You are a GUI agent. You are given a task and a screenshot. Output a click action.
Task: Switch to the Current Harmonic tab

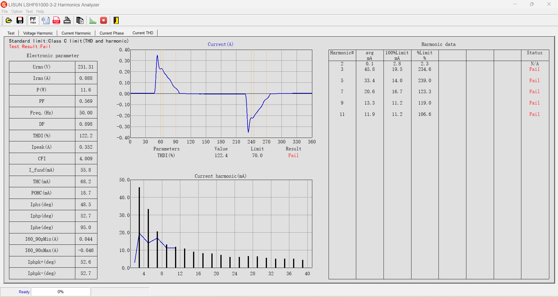76,33
